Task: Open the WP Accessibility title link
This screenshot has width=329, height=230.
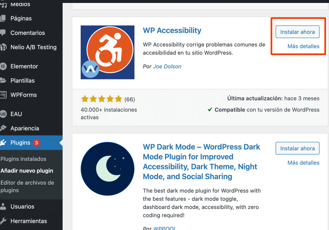Action: [172, 30]
